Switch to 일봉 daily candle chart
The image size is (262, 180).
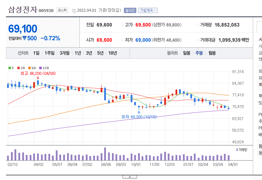(x=187, y=53)
